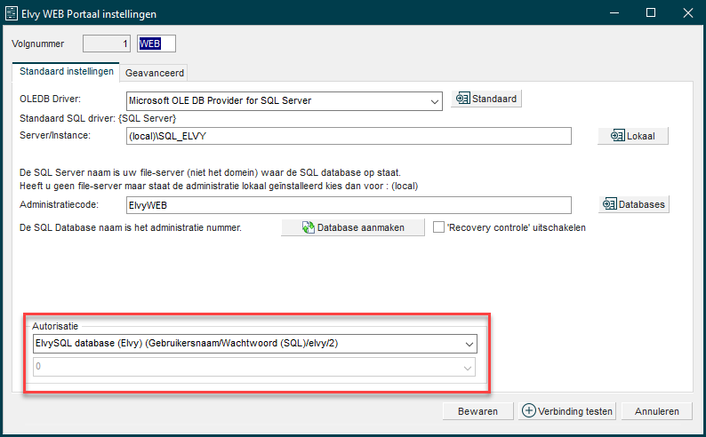Click the Database aanmaken icon
Viewport: 706px width, 437px height.
(309, 227)
